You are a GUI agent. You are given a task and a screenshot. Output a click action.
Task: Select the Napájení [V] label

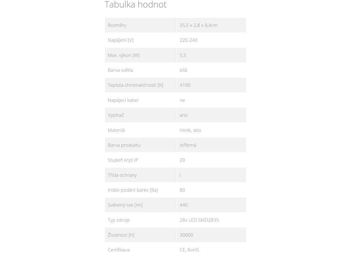121,40
